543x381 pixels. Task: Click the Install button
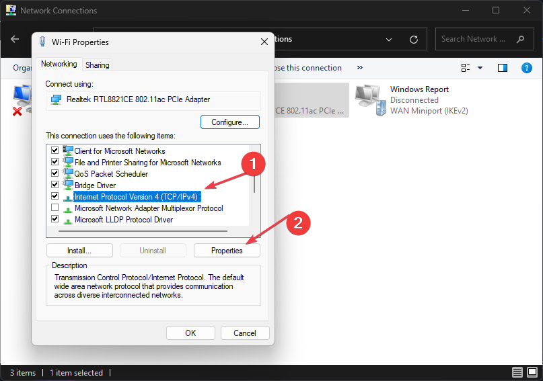(79, 251)
